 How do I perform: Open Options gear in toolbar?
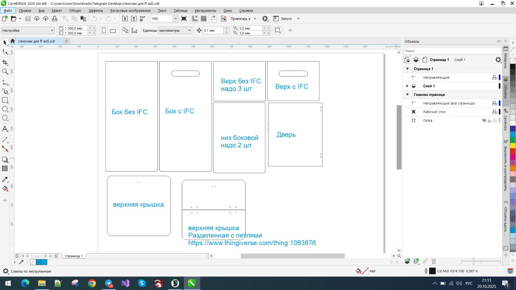265,19
